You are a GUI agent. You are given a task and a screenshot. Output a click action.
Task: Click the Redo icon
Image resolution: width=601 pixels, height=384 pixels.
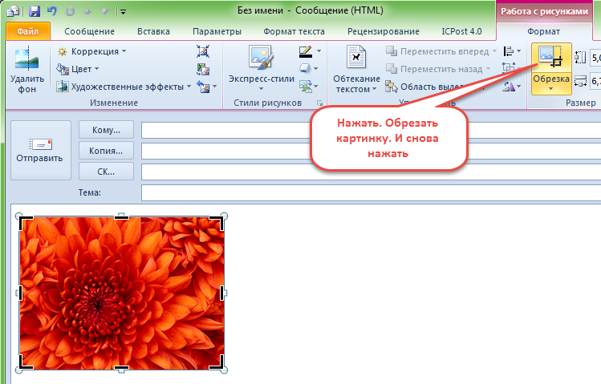point(70,11)
